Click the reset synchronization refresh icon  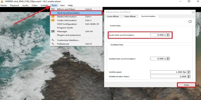[190, 21]
